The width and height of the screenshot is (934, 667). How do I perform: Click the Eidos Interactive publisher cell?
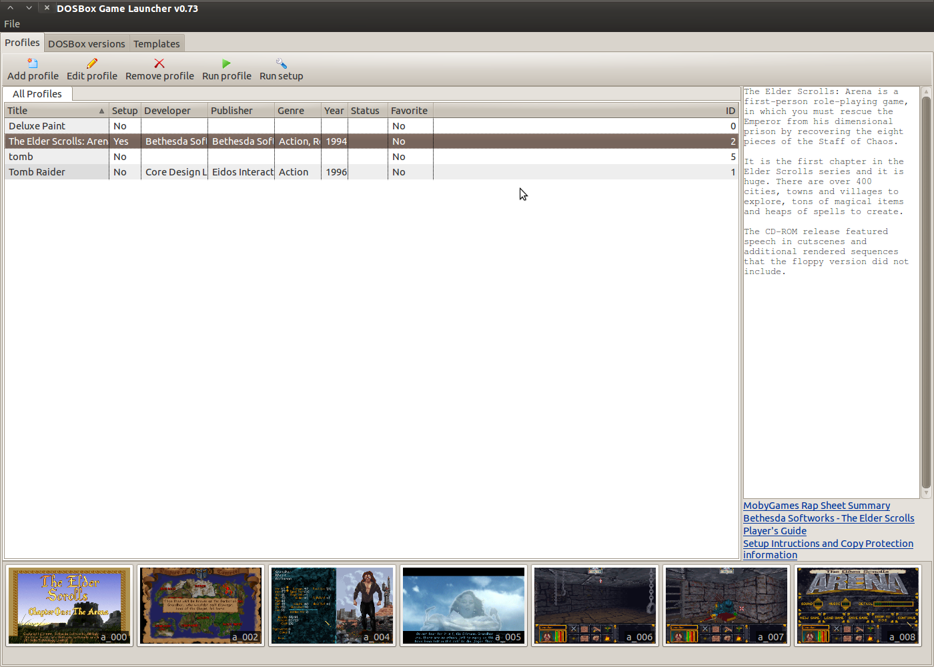(x=242, y=172)
